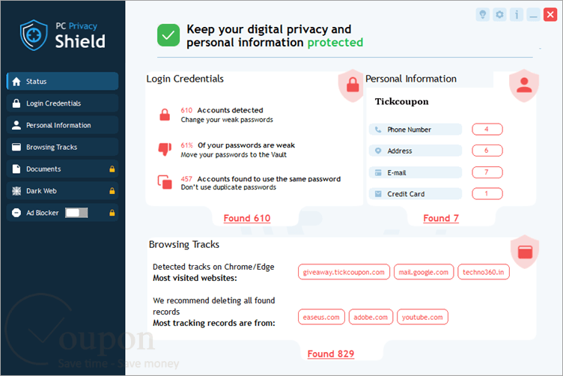Click the adobe.com tag

coord(371,317)
